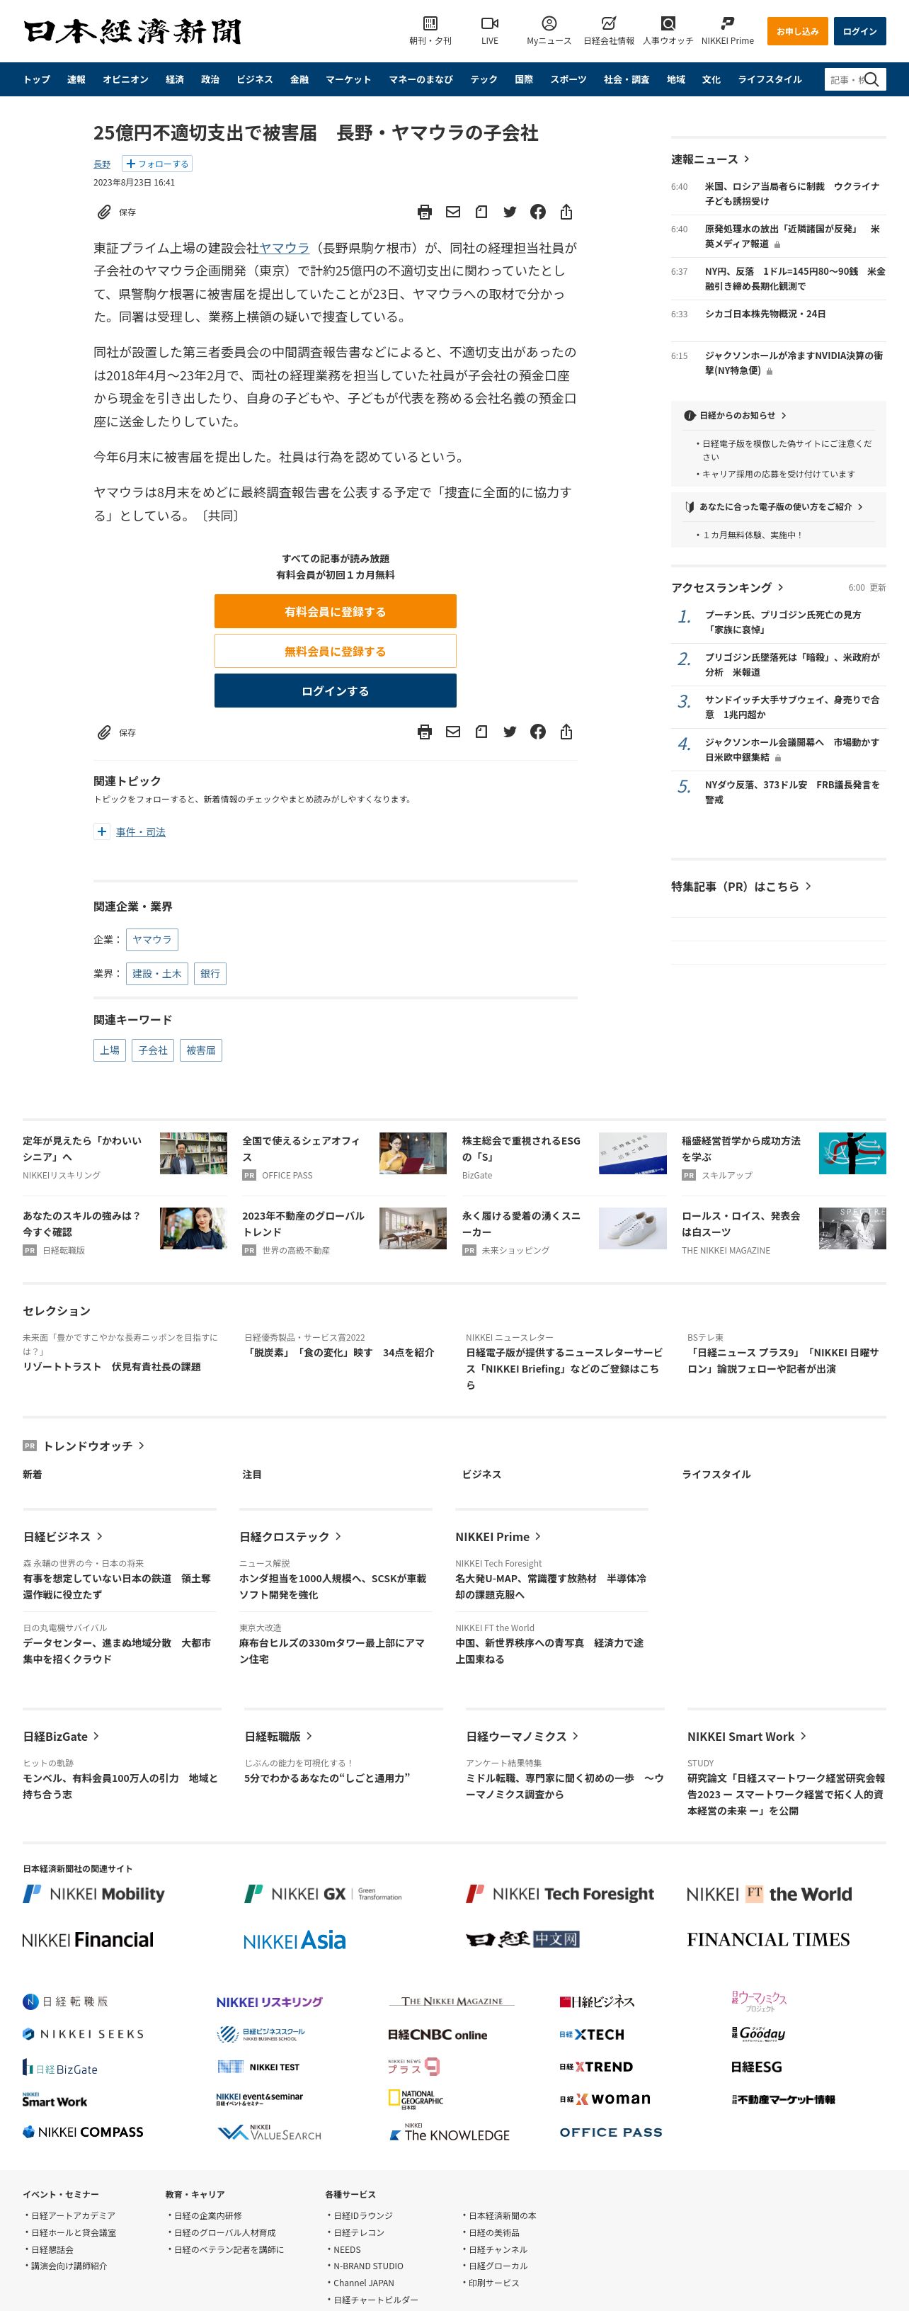
Task: Expand アクセスランキング heading
Action: click(x=727, y=588)
